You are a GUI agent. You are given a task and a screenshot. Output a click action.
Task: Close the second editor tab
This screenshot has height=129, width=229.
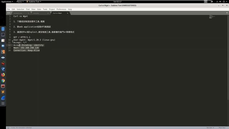tap(48, 13)
